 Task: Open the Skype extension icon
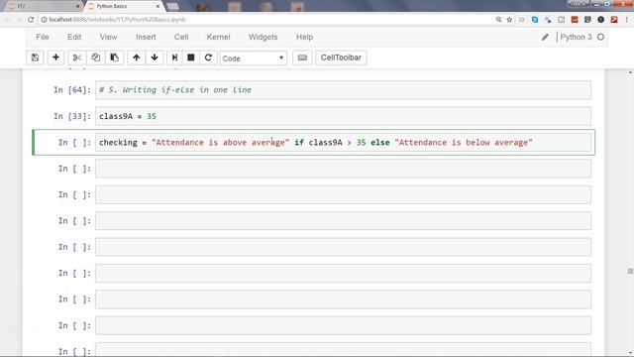pyautogui.click(x=535, y=20)
